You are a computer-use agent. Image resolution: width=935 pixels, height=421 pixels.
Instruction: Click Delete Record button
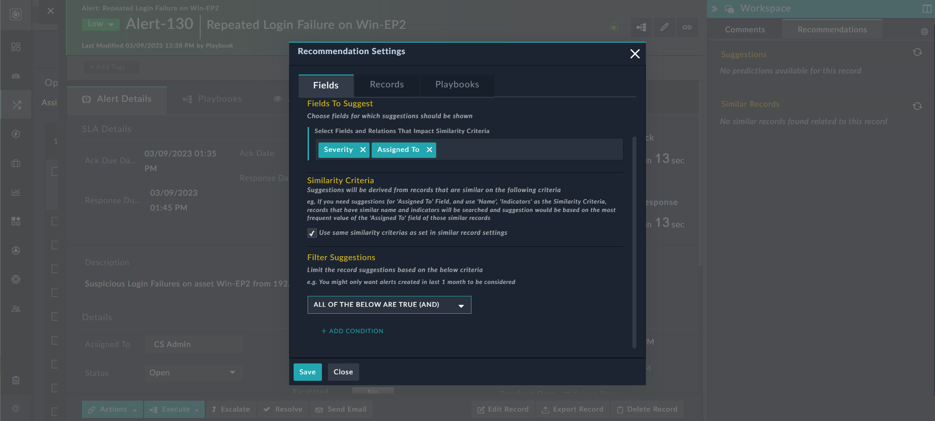[x=647, y=410]
